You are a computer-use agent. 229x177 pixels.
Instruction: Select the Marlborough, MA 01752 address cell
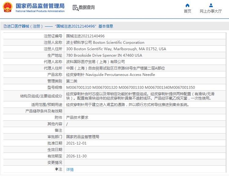116,49
